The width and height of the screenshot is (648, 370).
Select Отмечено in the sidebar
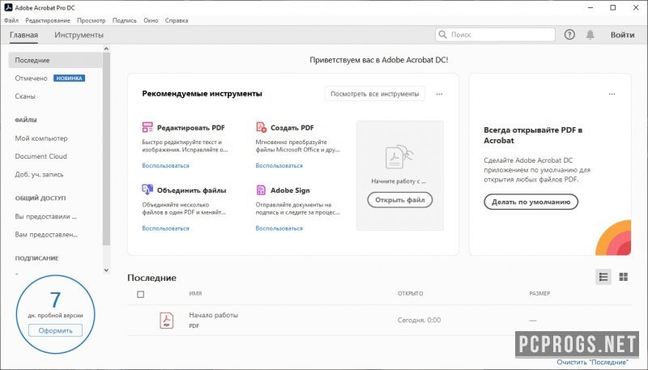pos(31,78)
